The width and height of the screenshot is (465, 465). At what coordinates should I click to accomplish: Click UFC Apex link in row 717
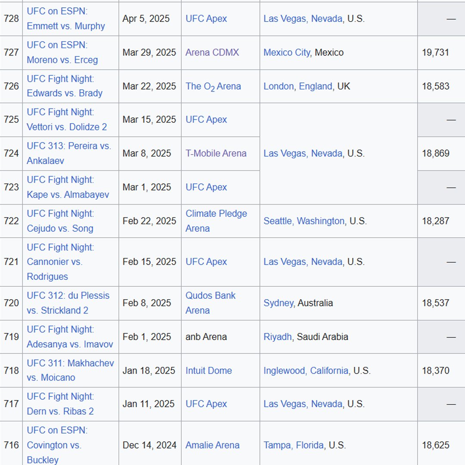point(206,403)
